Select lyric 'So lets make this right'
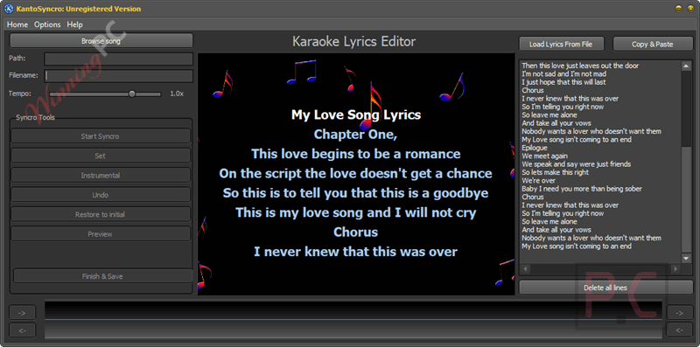The width and height of the screenshot is (700, 347). tap(556, 172)
